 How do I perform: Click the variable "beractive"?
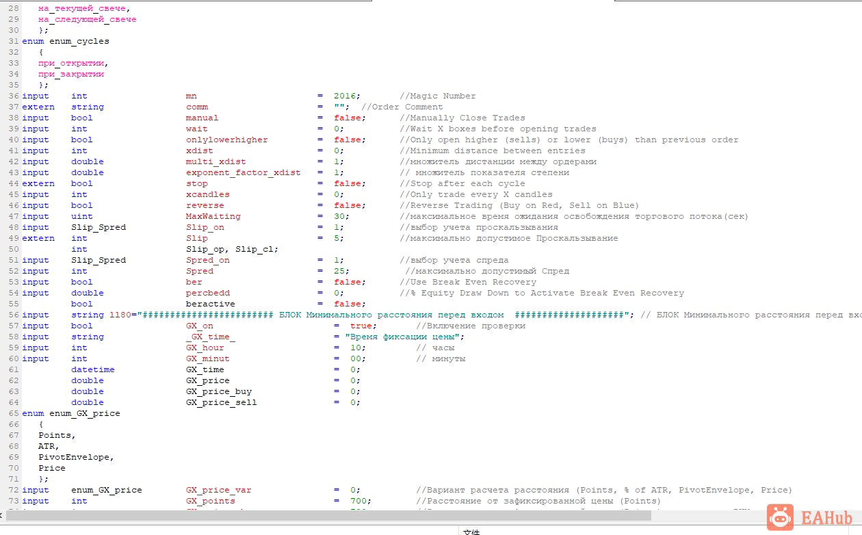point(211,304)
